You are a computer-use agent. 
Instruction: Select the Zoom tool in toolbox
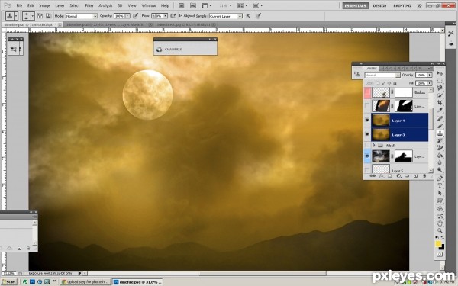(440, 231)
